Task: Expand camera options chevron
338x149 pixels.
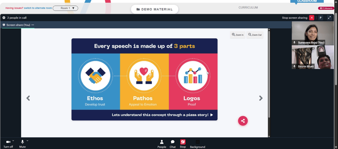Action: [13, 141]
